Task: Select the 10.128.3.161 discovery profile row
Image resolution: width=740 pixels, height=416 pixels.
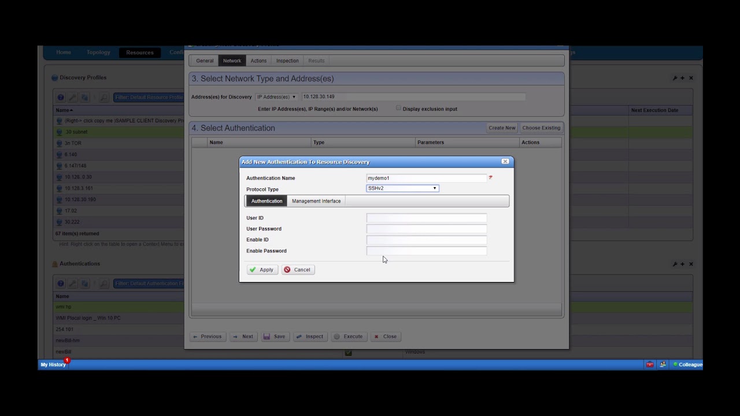Action: [x=120, y=188]
